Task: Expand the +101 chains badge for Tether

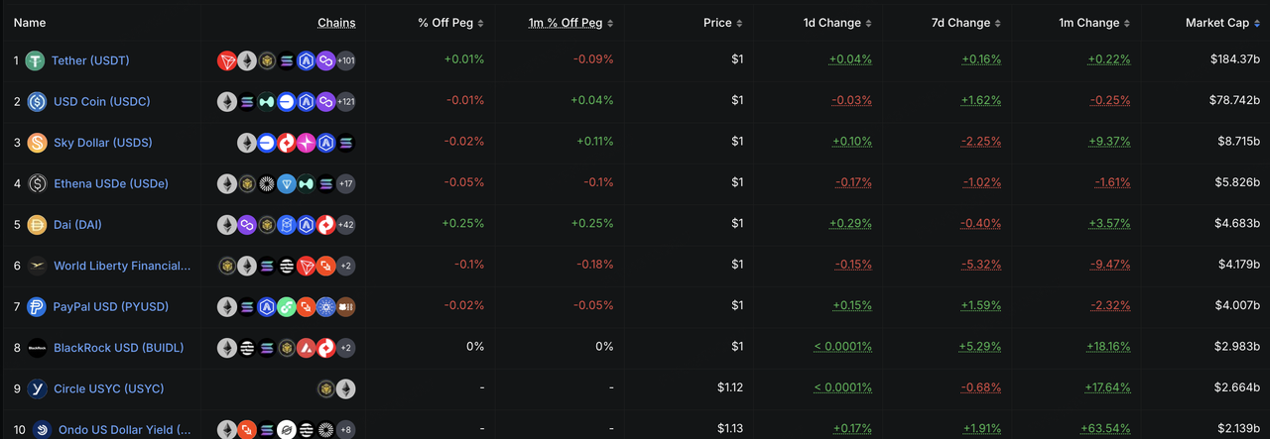Action: [x=346, y=60]
